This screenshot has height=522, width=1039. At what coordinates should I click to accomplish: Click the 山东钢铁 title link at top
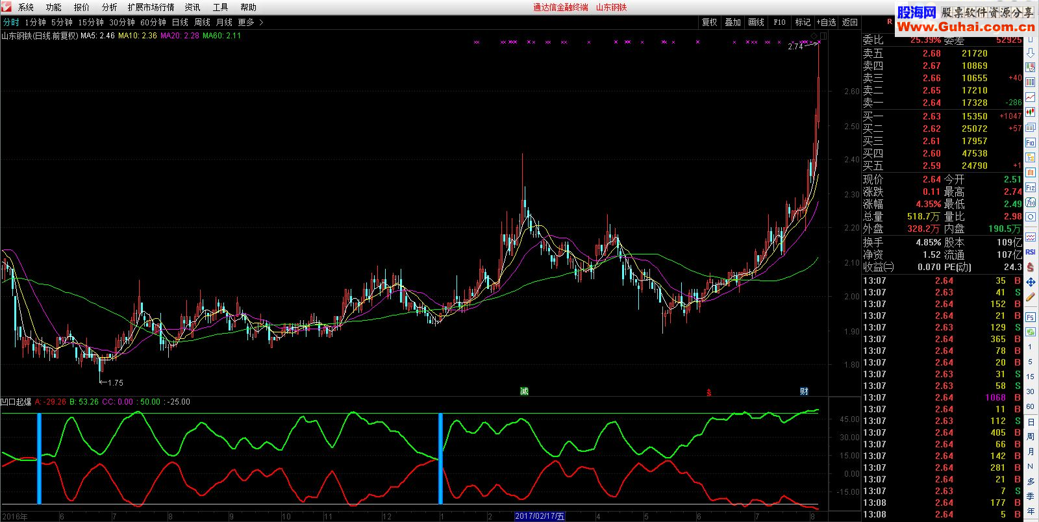click(x=611, y=7)
